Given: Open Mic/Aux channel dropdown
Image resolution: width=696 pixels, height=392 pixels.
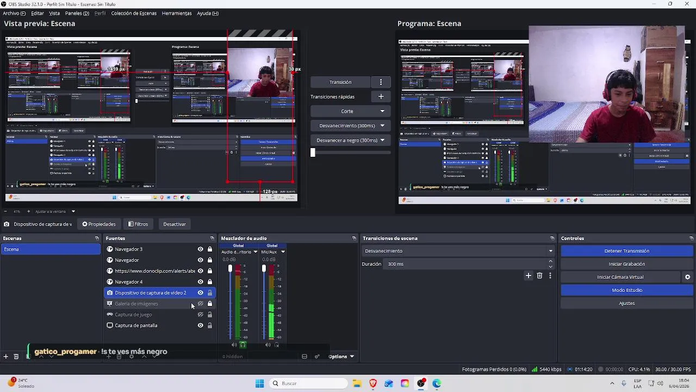Looking at the screenshot, I should [283, 252].
